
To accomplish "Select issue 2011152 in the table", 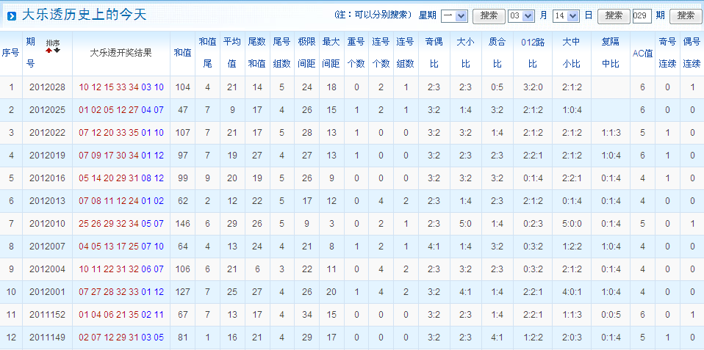I will tap(47, 315).
